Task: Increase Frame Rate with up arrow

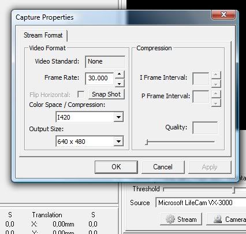Action: (x=120, y=74)
